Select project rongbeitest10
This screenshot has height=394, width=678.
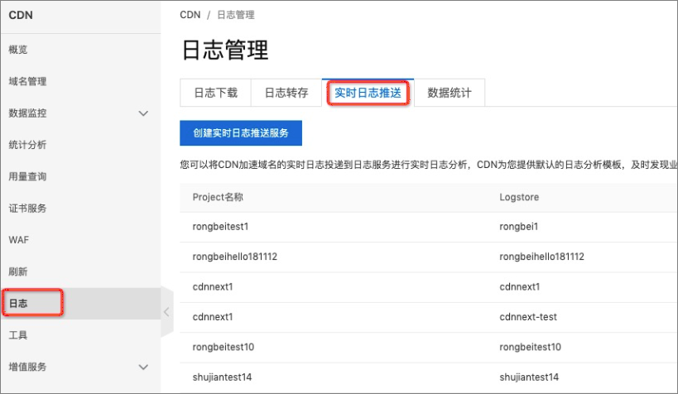tap(224, 347)
